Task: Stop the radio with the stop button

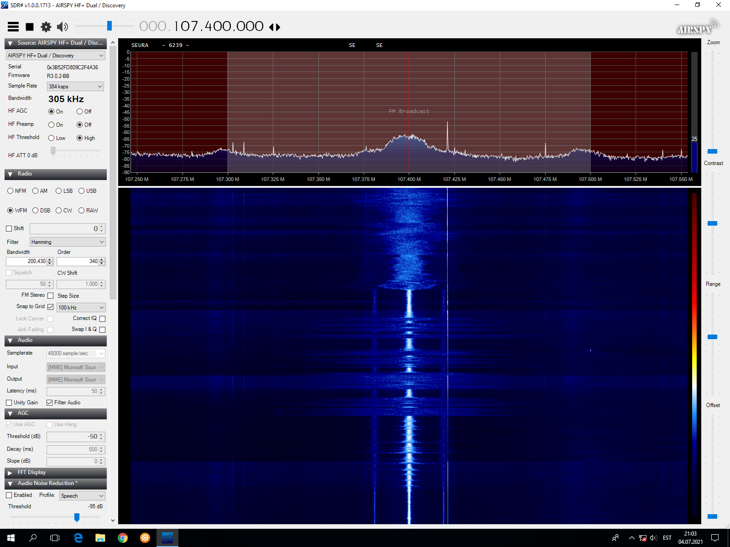Action: pyautogui.click(x=30, y=27)
